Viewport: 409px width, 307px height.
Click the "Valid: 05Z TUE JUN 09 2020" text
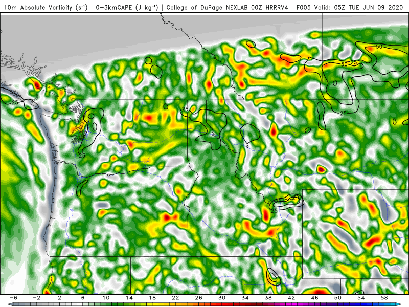pos(359,7)
